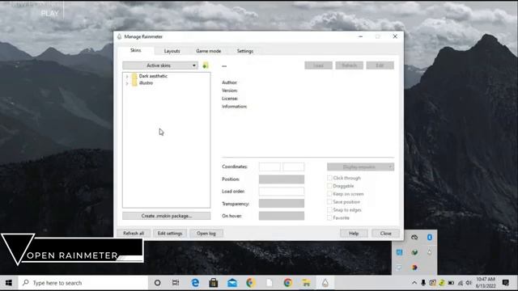Click the multicolored circle tray overflow icon
This screenshot has height=291, width=518.
pyautogui.click(x=414, y=268)
